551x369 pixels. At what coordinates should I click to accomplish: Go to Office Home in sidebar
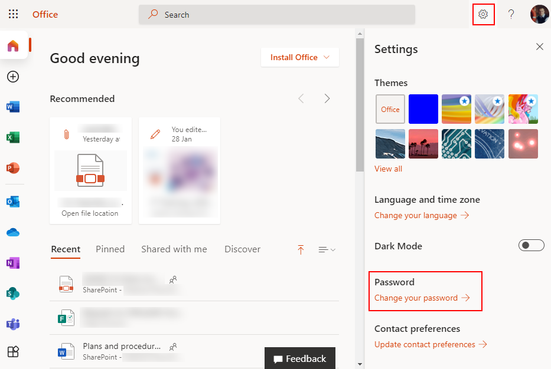point(13,45)
